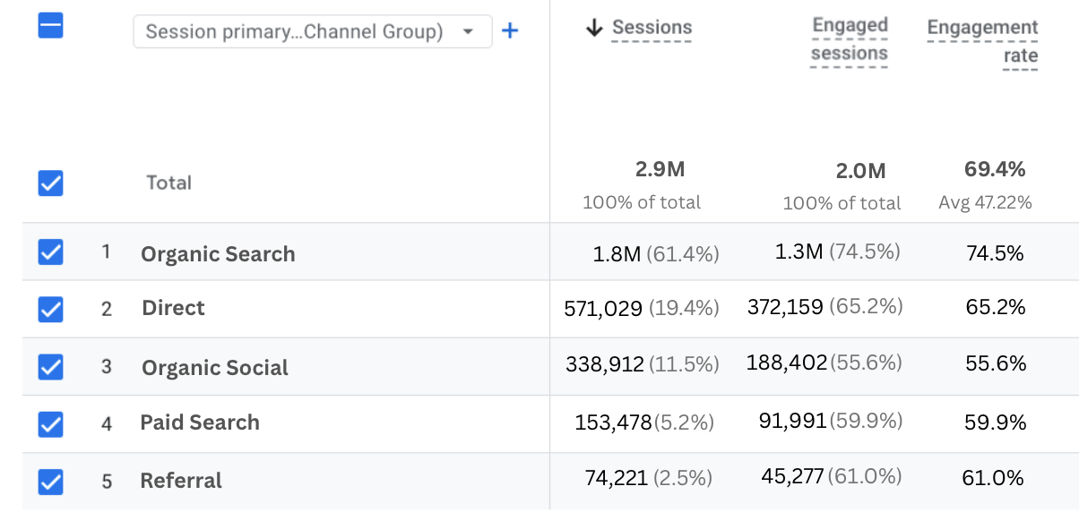Click the Avg 47.22% text
Image resolution: width=1079 pixels, height=529 pixels.
[x=985, y=203]
